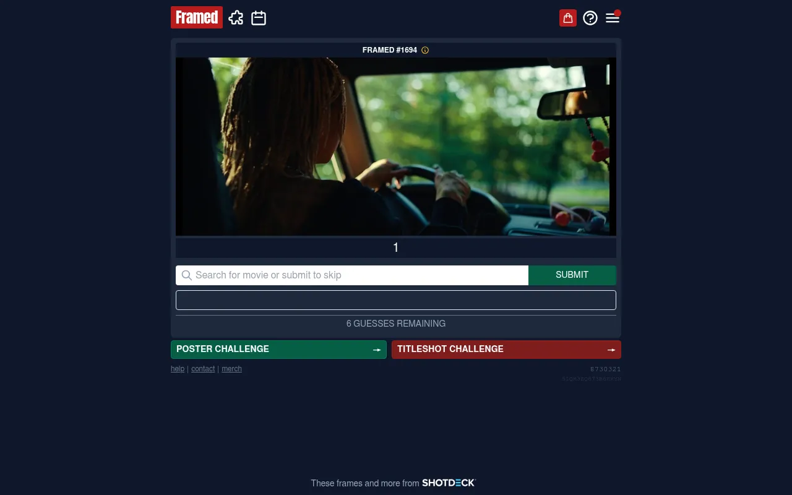The height and width of the screenshot is (495, 792).
Task: Click the Submit button
Action: (572, 275)
